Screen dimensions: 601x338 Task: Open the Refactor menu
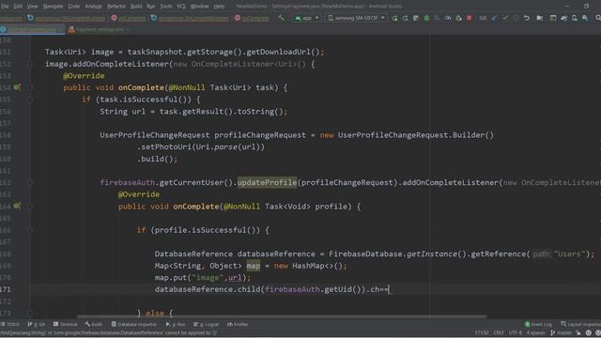click(116, 7)
